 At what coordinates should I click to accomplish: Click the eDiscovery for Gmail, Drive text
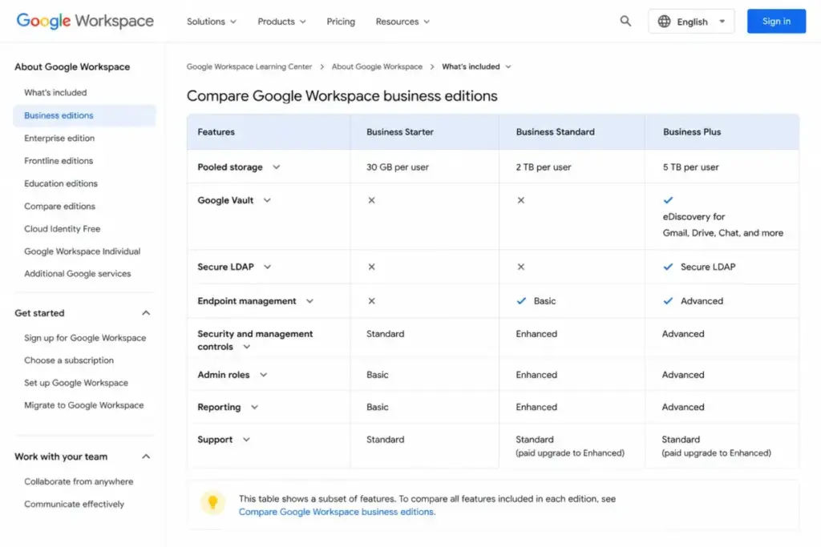pyautogui.click(x=723, y=225)
